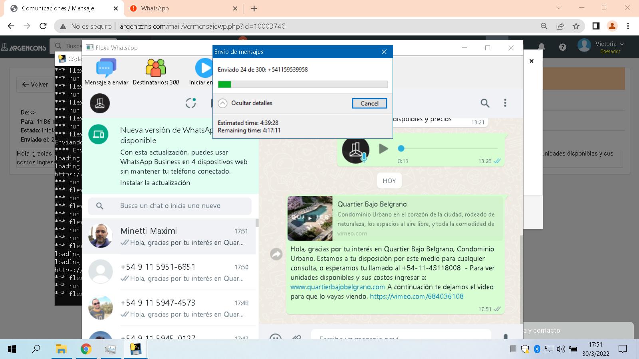This screenshot has width=639, height=359.
Task: Open browser zoom magnifier icon
Action: pos(544,26)
